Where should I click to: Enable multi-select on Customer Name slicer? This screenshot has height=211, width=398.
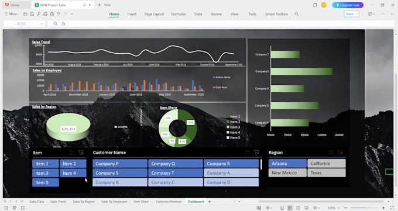click(x=248, y=153)
